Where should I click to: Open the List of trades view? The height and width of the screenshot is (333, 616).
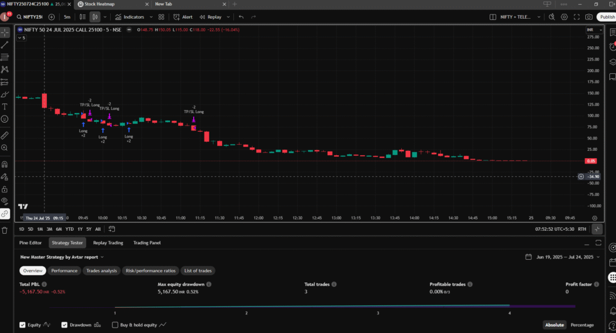coord(198,270)
